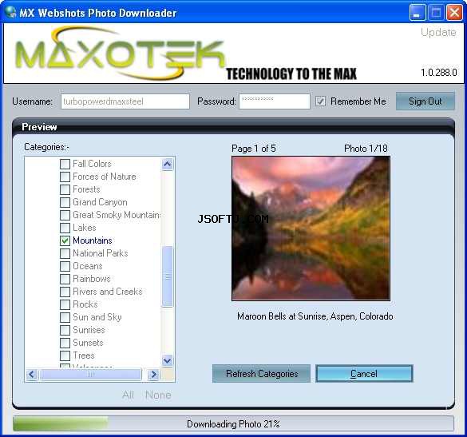This screenshot has height=437, width=467.
Task: Click the Page 1 of 5 label
Action: pyautogui.click(x=254, y=149)
